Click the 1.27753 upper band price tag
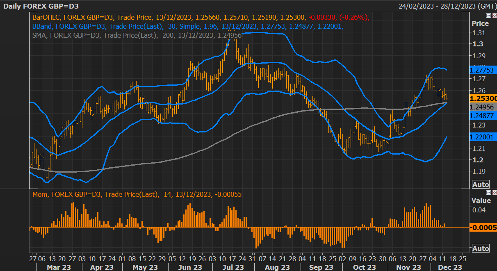Image resolution: width=497 pixels, height=271 pixels. pyautogui.click(x=483, y=70)
